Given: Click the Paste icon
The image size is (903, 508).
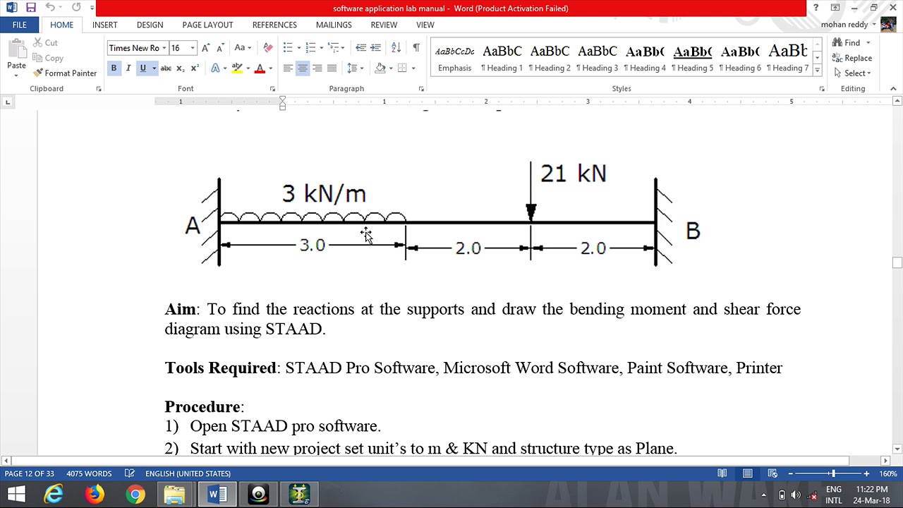Looking at the screenshot, I should pyautogui.click(x=16, y=51).
